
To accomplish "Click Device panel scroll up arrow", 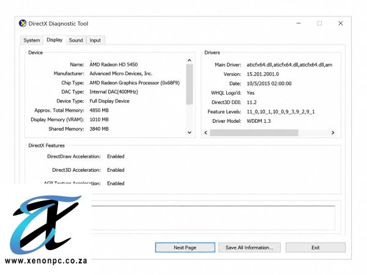I will 190,61.
